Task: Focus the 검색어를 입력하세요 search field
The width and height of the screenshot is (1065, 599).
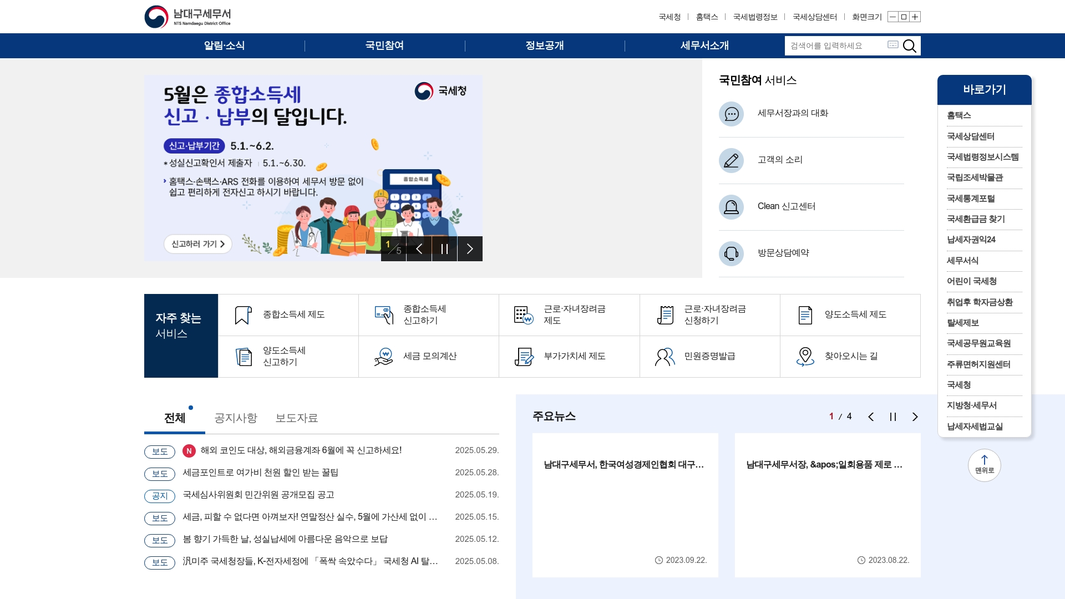Action: coord(835,45)
